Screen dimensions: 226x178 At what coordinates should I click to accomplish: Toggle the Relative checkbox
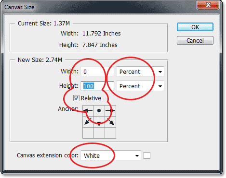76,98
